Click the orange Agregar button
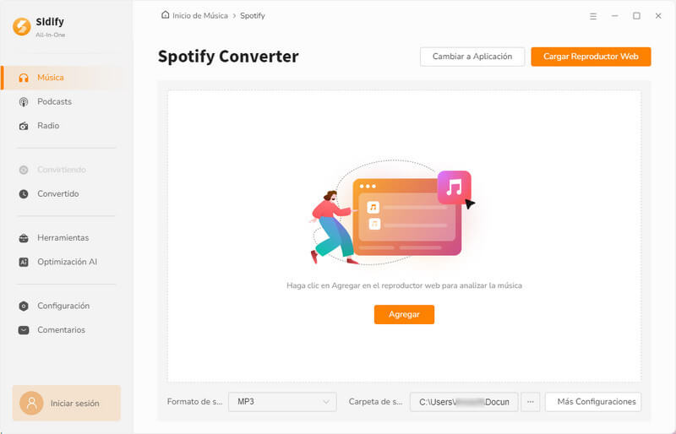The image size is (676, 434). coord(404,314)
